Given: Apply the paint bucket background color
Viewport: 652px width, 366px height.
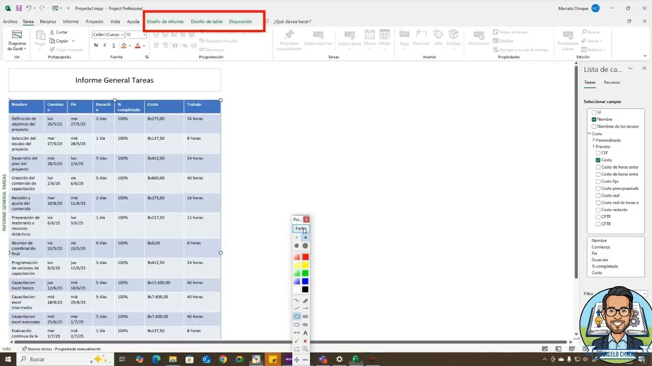Looking at the screenshot, I should pyautogui.click(x=124, y=45).
